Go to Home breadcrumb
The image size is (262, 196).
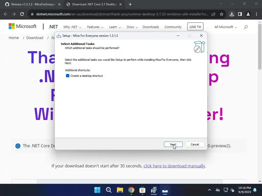pyautogui.click(x=14, y=38)
